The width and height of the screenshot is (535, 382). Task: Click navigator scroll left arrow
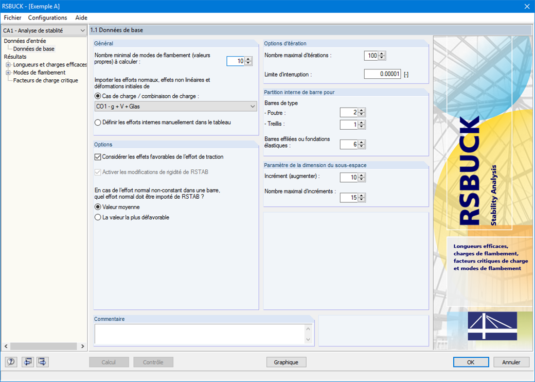(x=6, y=346)
